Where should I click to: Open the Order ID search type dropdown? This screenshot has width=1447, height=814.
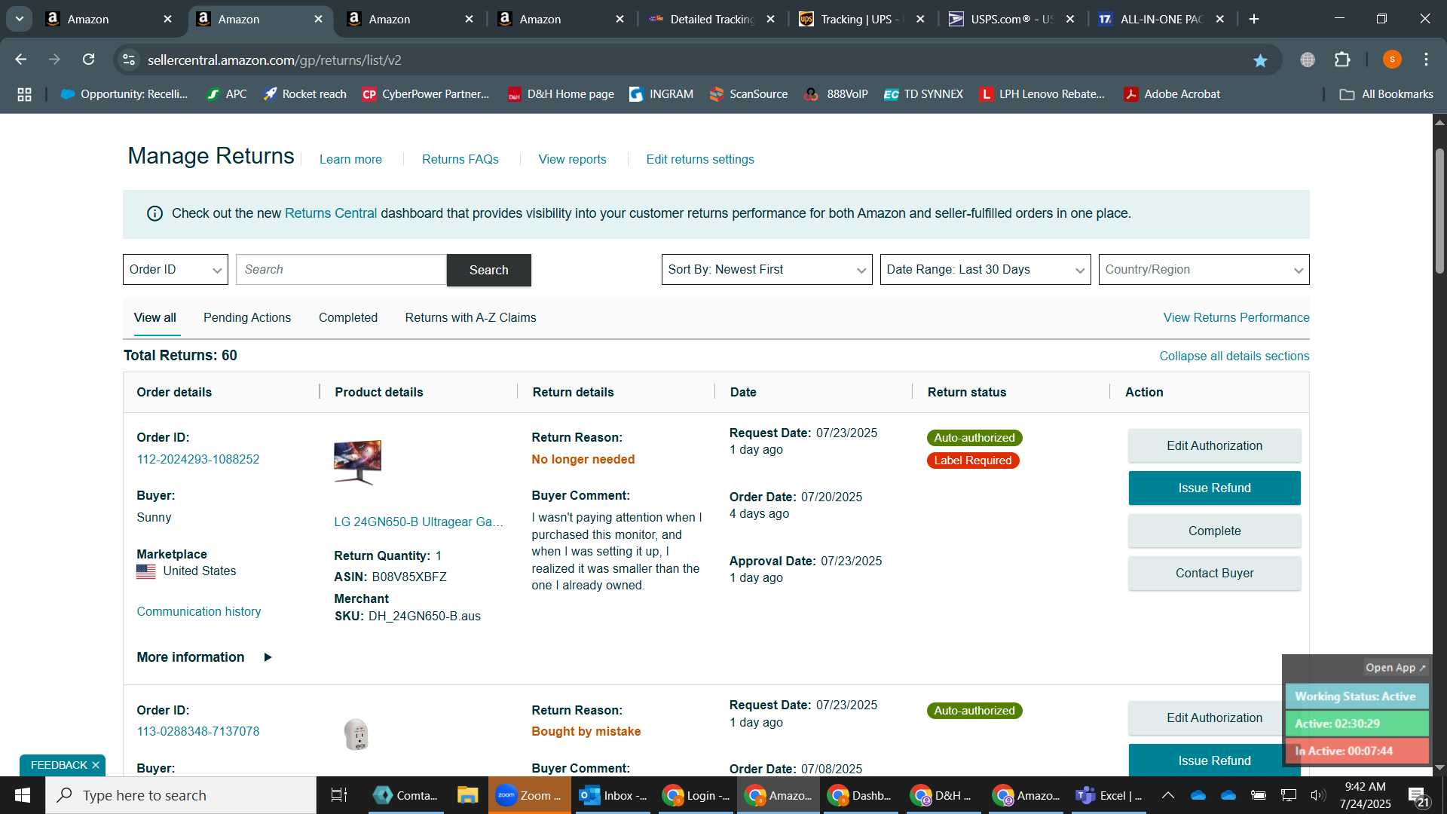coord(176,269)
